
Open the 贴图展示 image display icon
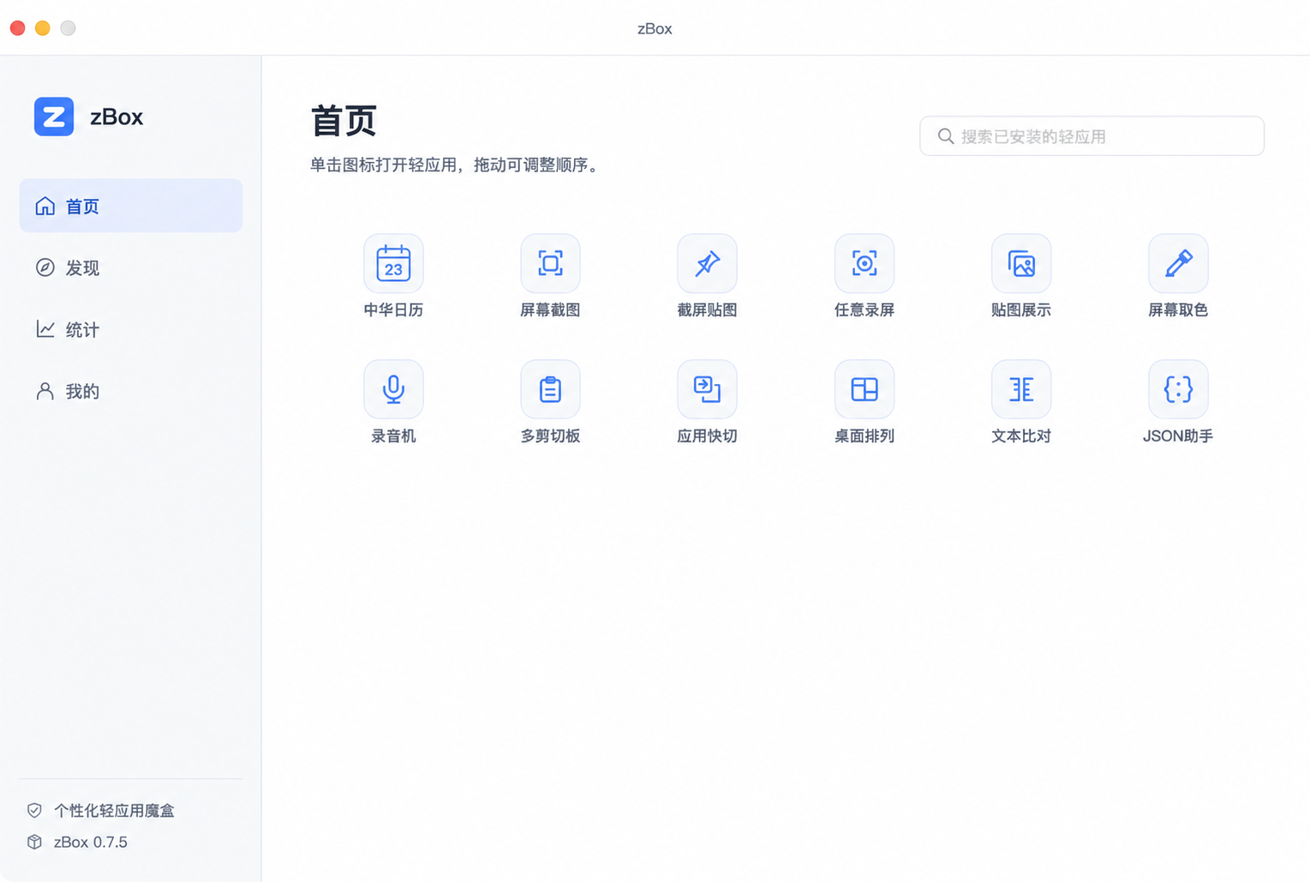pos(1021,263)
